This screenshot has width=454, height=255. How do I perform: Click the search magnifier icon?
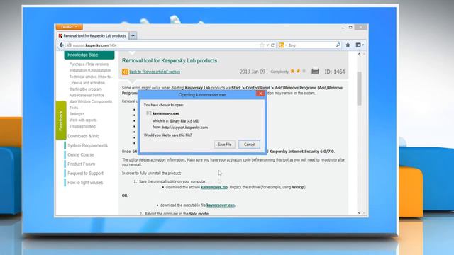click(338, 45)
